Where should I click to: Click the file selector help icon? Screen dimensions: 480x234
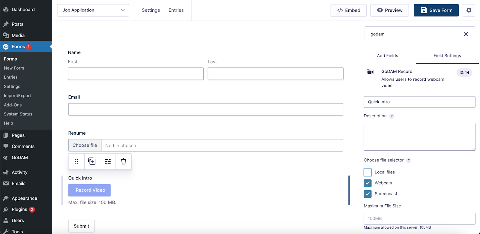point(409,160)
